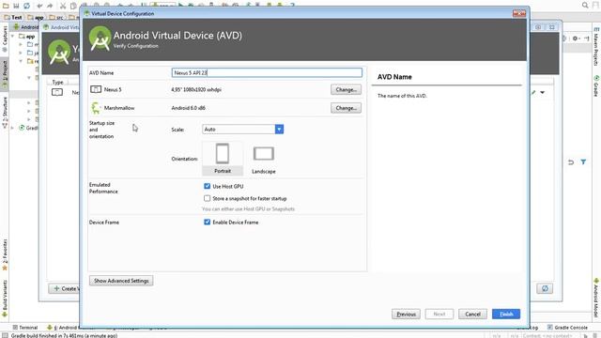
Task: Click Test in the breadcrumb bar
Action: pos(13,17)
